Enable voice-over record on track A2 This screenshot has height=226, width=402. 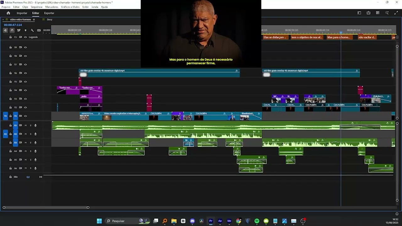35,134
